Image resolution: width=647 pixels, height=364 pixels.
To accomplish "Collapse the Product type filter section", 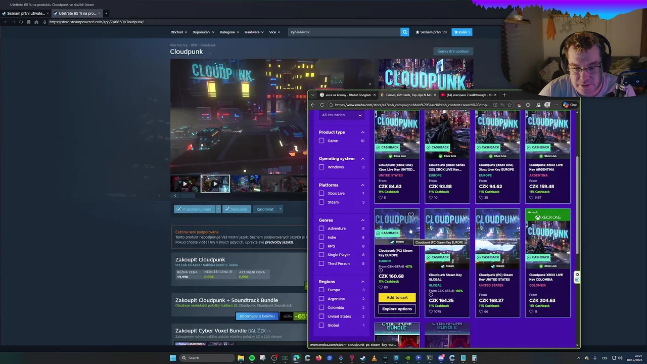I will tap(362, 132).
